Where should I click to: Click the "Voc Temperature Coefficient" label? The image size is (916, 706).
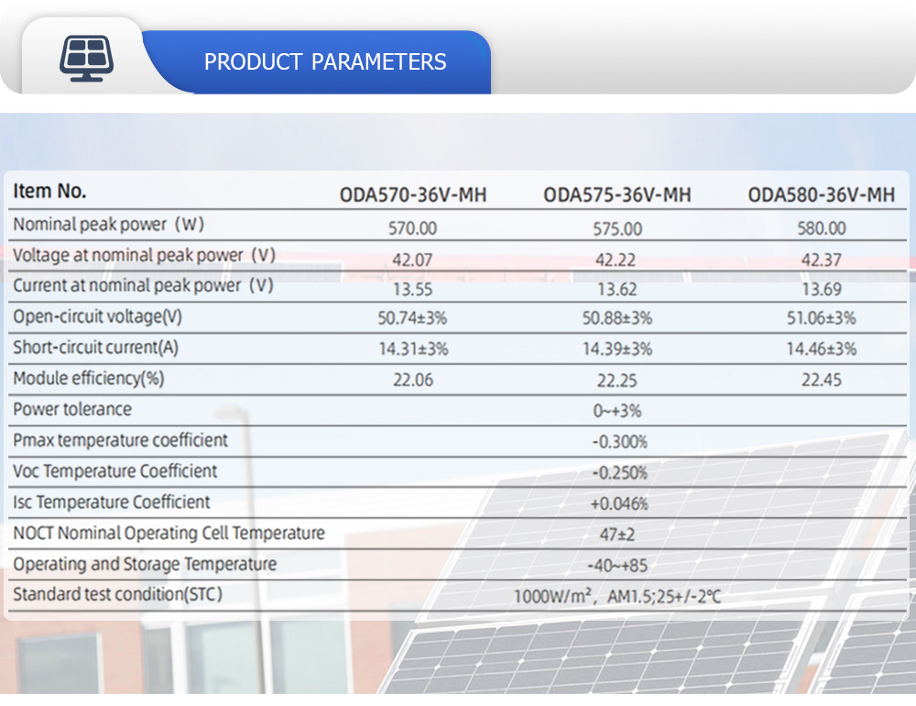[x=115, y=471]
